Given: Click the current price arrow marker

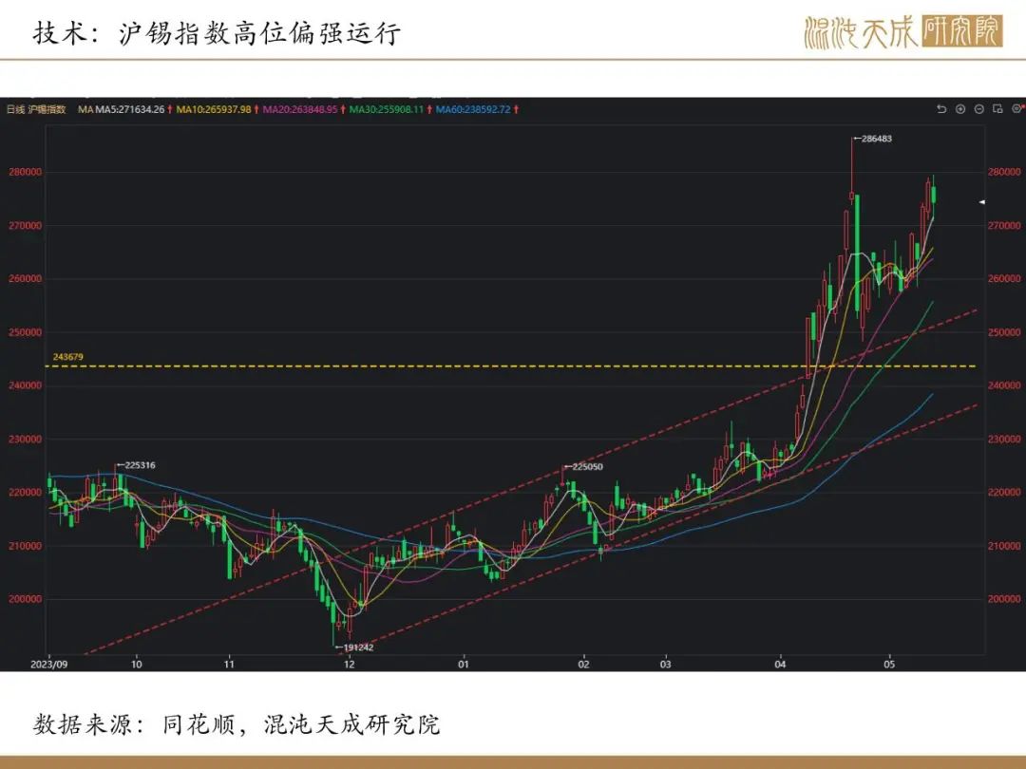Looking at the screenshot, I should click(982, 202).
